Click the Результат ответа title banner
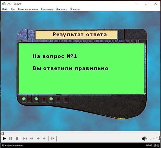Image resolution: width=161 pixels, height=148 pixels. point(76,35)
